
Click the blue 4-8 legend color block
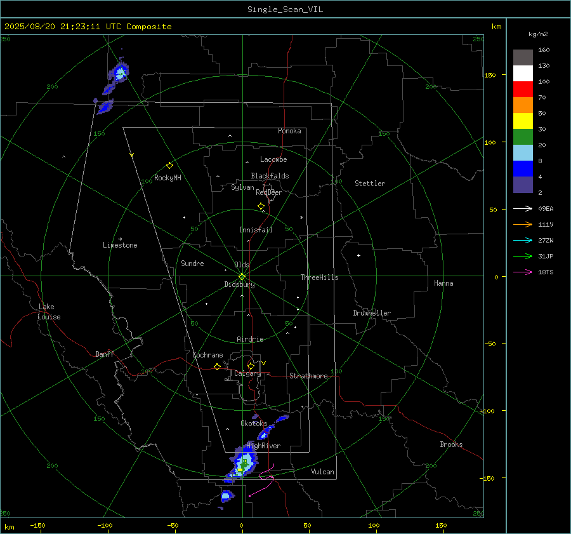(523, 169)
